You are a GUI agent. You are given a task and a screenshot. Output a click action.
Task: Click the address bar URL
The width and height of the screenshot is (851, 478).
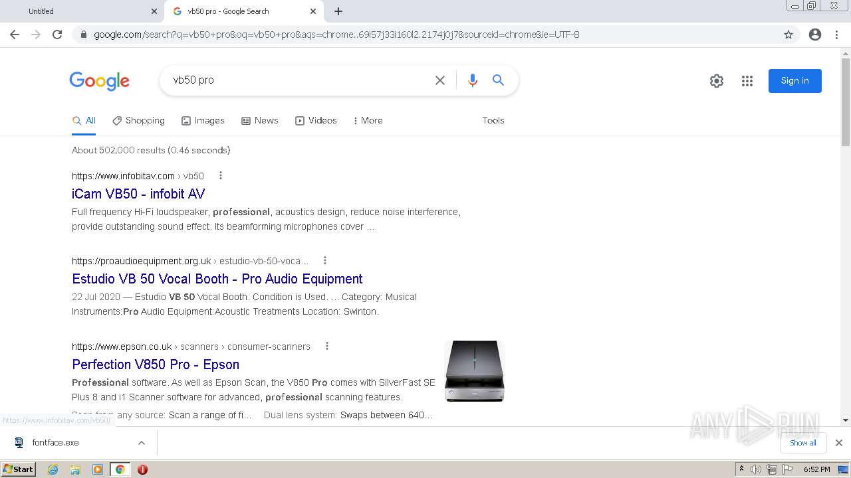coord(336,35)
